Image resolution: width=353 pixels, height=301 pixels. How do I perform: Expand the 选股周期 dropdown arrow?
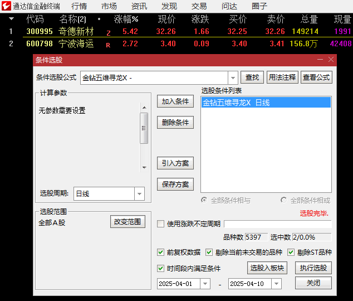click(139, 193)
